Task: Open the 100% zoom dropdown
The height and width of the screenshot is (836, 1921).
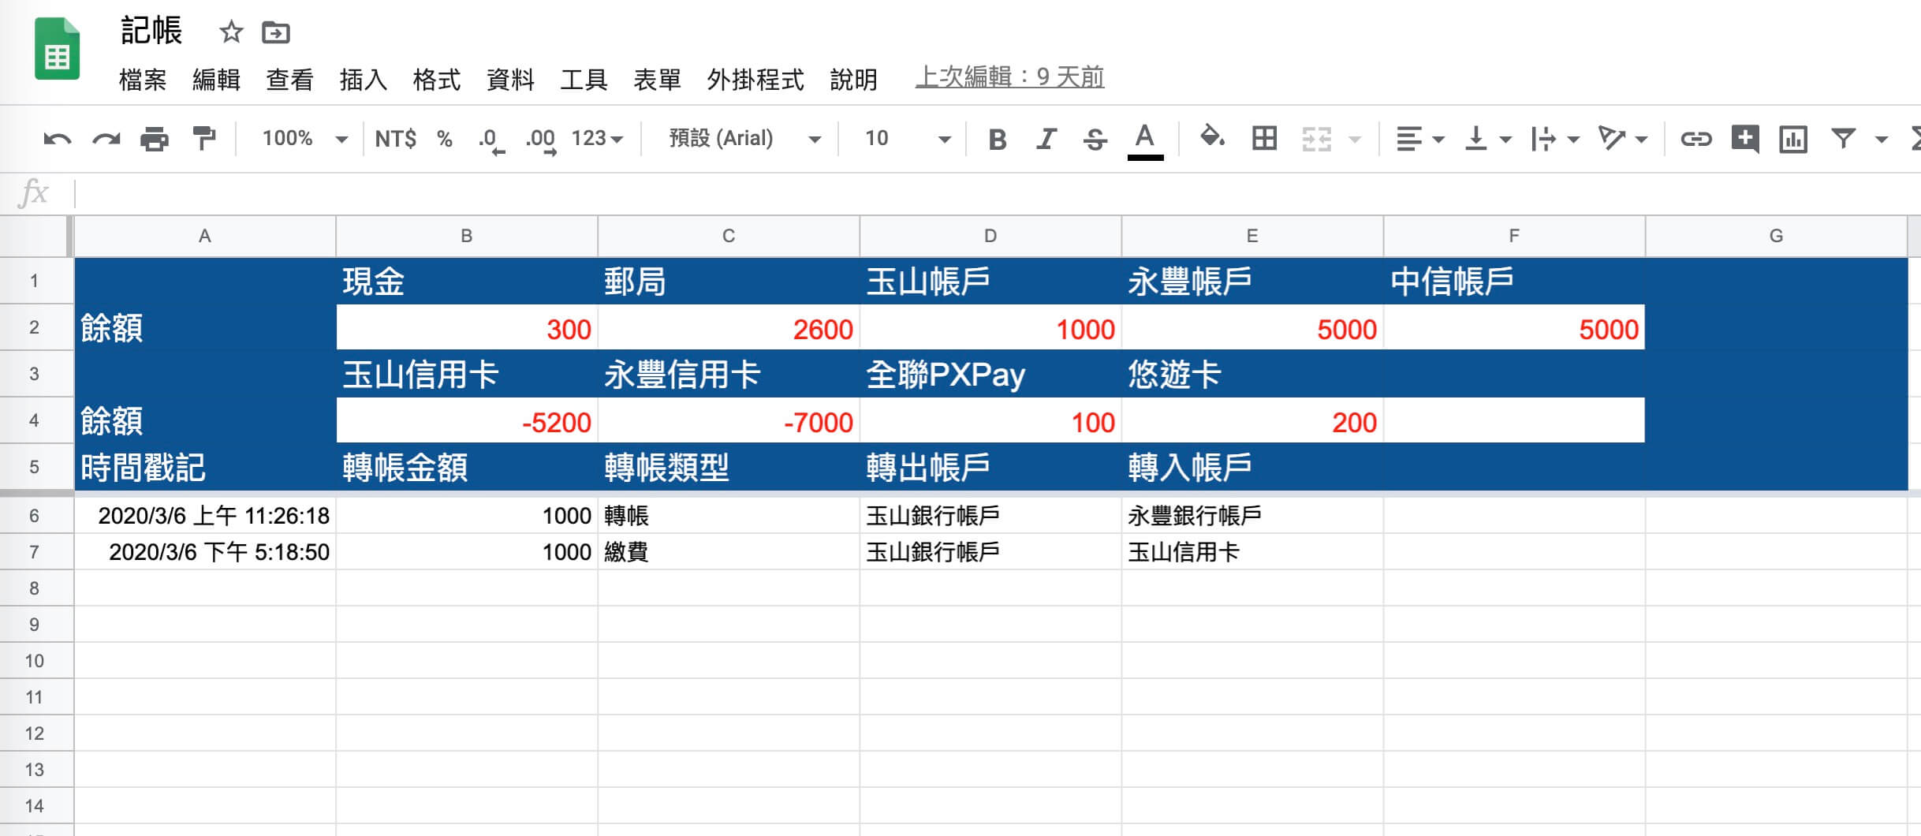Action: click(304, 139)
